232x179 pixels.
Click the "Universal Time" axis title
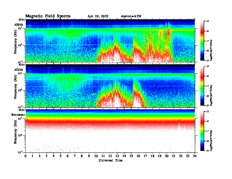tap(110, 160)
